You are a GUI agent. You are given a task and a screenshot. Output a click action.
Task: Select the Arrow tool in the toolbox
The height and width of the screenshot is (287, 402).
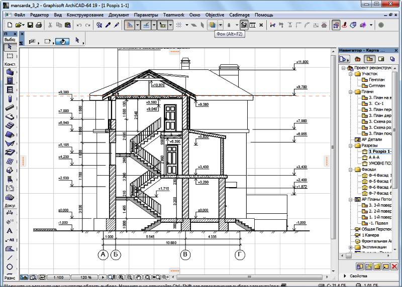(10, 47)
